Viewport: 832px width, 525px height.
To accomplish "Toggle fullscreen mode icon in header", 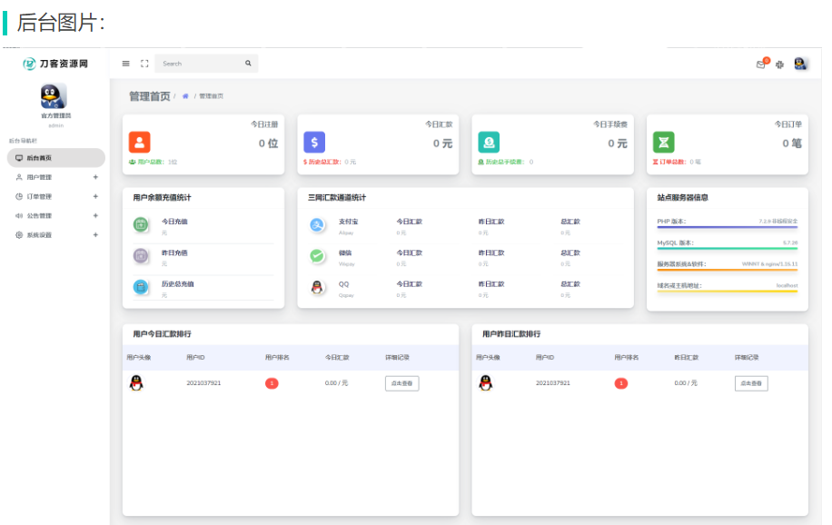I will point(144,64).
